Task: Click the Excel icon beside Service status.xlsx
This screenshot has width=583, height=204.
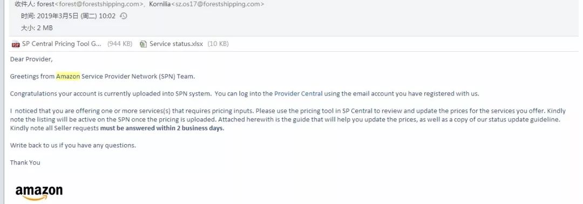Action: (143, 44)
